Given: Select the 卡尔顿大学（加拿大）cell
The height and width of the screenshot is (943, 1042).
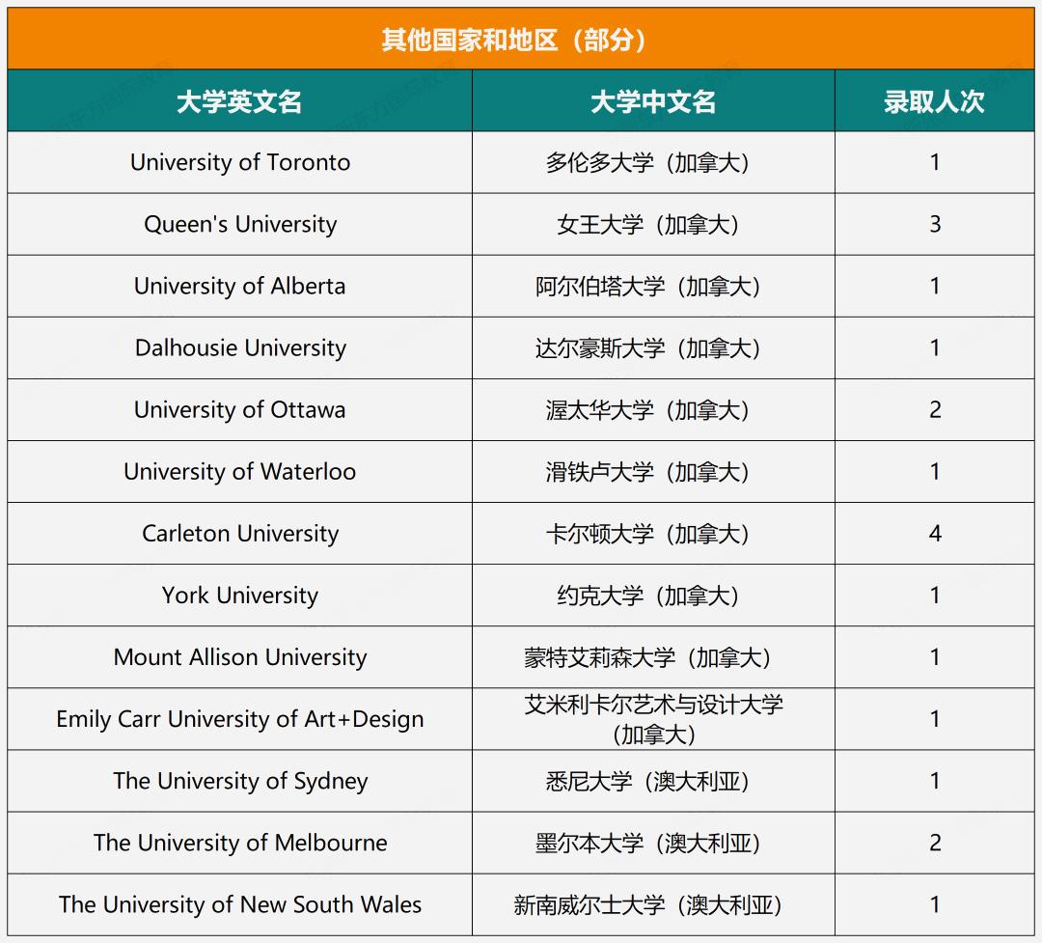Looking at the screenshot, I should pyautogui.click(x=653, y=534).
